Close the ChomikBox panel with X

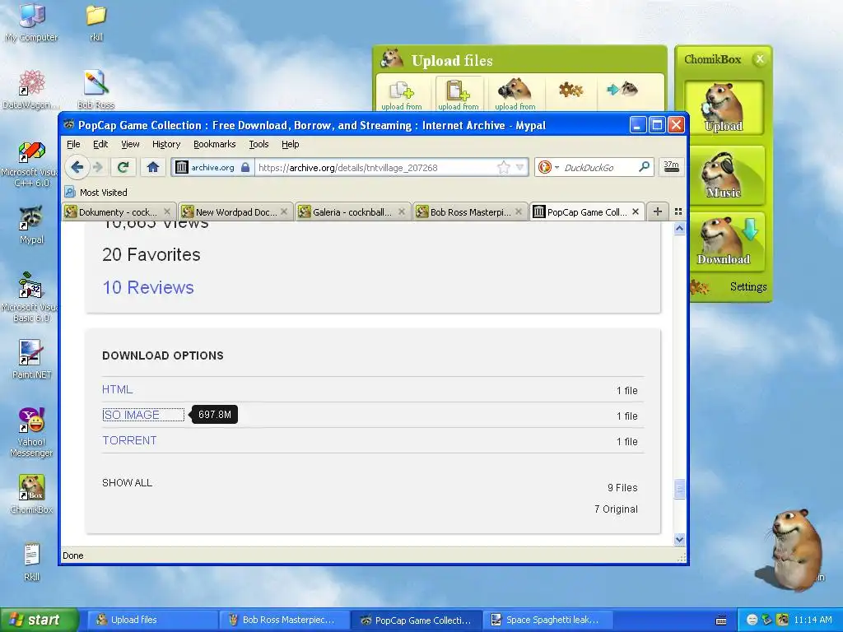tap(759, 59)
